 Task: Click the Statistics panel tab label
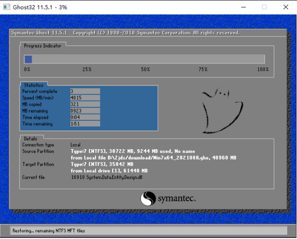[x=34, y=85]
